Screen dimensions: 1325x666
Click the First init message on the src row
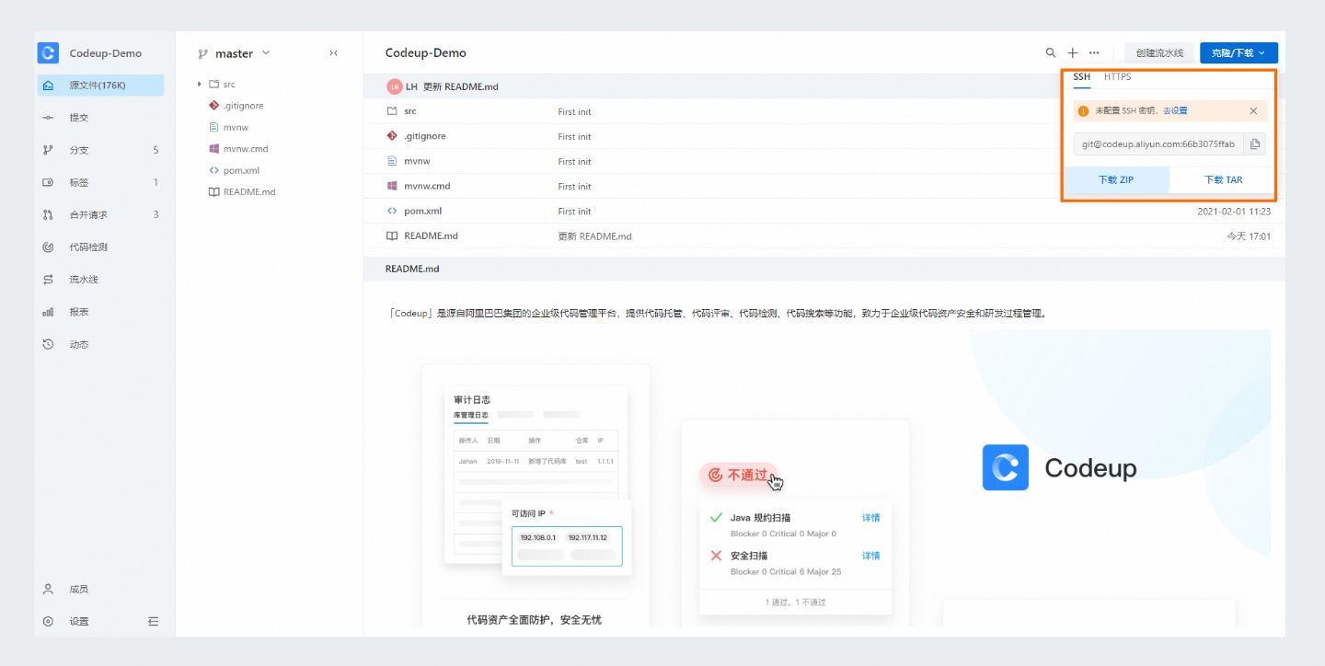coord(574,111)
